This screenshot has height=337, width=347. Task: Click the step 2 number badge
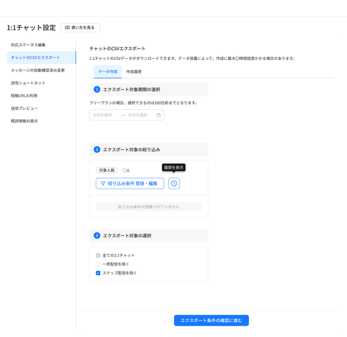pyautogui.click(x=97, y=150)
